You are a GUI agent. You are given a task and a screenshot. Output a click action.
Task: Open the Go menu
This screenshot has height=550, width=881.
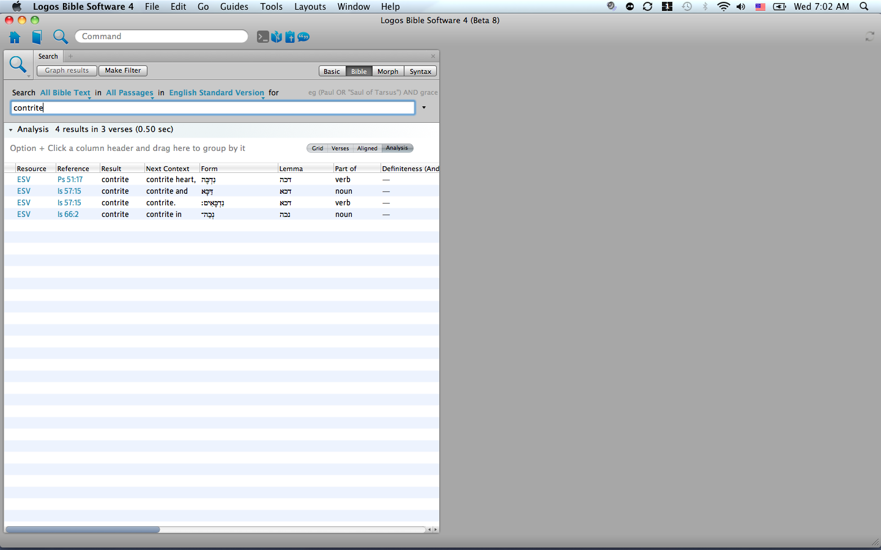203,6
